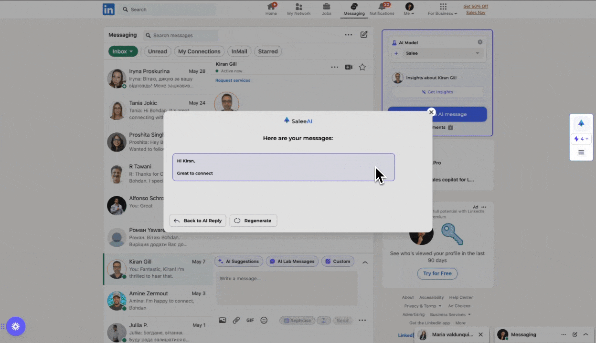Select the InMail filter tab
The image size is (596, 343).
(x=239, y=51)
